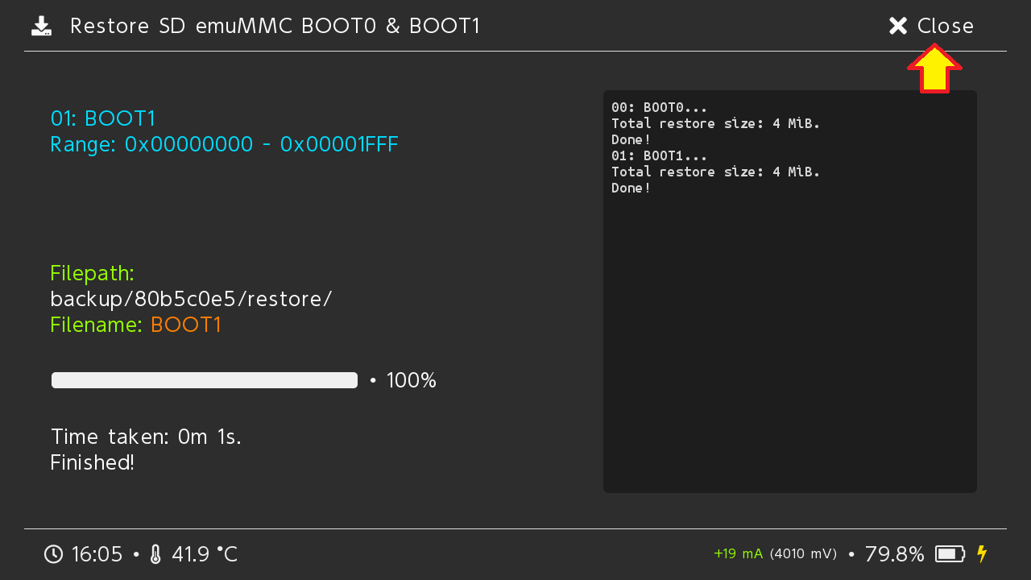Click the backup/80b5c0e5/restore/ file path
The height and width of the screenshot is (580, 1031).
[191, 299]
